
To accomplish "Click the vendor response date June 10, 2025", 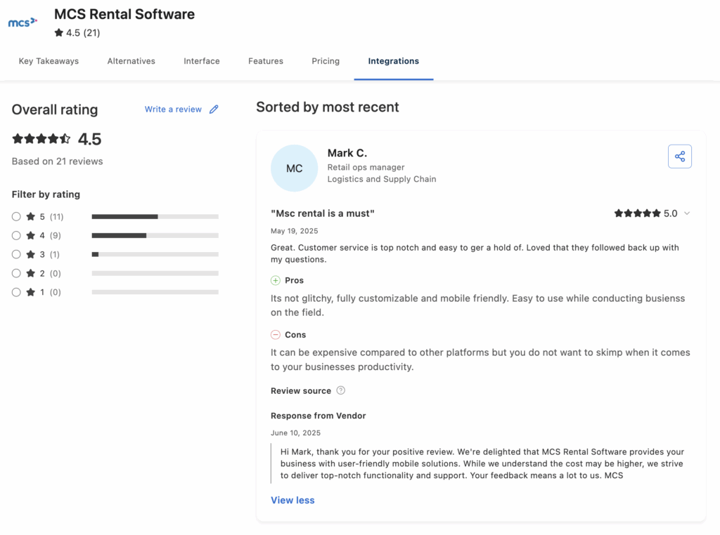I will pyautogui.click(x=296, y=432).
